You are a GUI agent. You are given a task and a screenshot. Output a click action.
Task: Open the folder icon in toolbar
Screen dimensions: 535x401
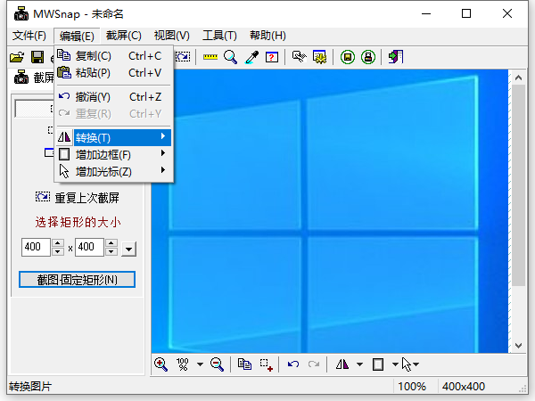point(17,57)
